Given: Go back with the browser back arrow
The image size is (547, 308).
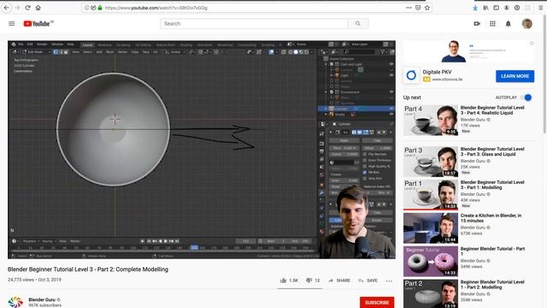Looking at the screenshot, I should tap(6, 8).
